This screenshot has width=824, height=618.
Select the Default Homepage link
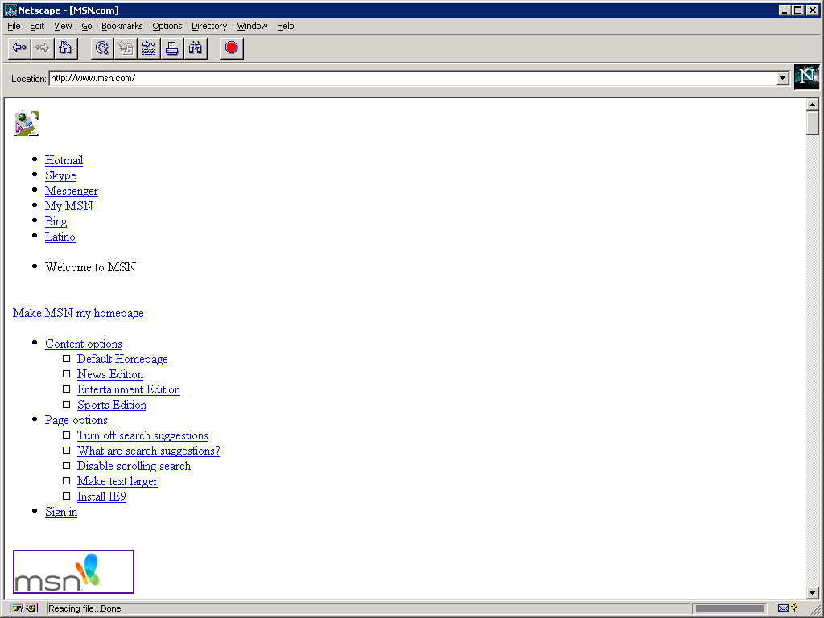[x=122, y=359]
